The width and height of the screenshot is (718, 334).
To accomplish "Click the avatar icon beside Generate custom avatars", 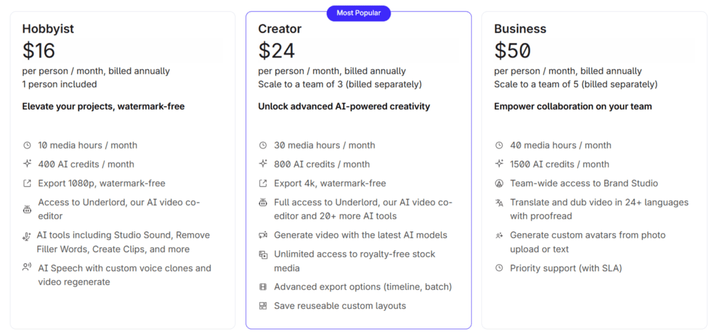I will click(499, 235).
